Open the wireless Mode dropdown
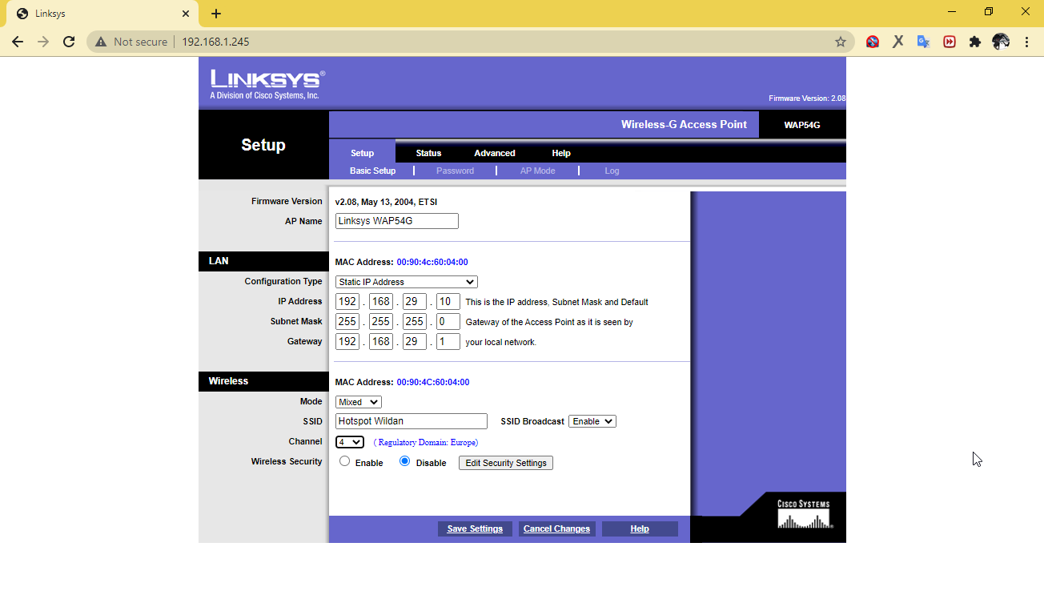 click(359, 402)
